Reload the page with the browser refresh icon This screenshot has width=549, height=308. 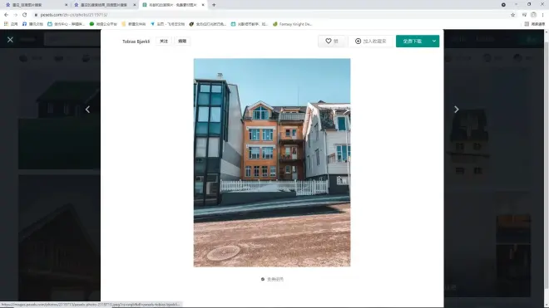[24, 15]
